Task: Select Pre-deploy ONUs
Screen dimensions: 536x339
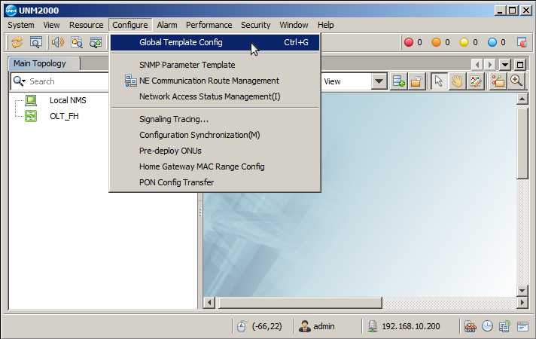Action: (x=215, y=151)
